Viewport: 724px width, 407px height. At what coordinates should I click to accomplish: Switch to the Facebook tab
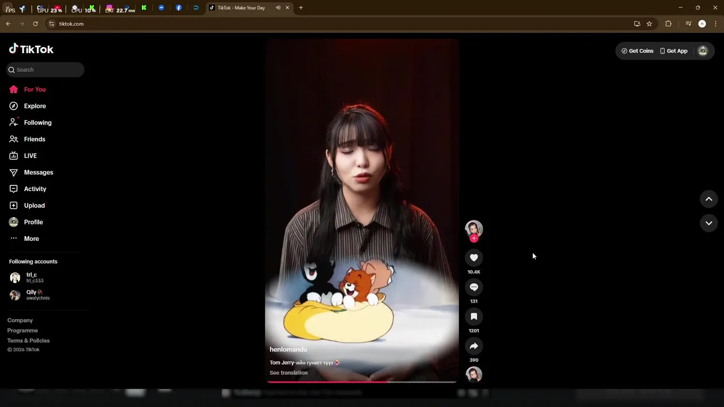(x=179, y=8)
